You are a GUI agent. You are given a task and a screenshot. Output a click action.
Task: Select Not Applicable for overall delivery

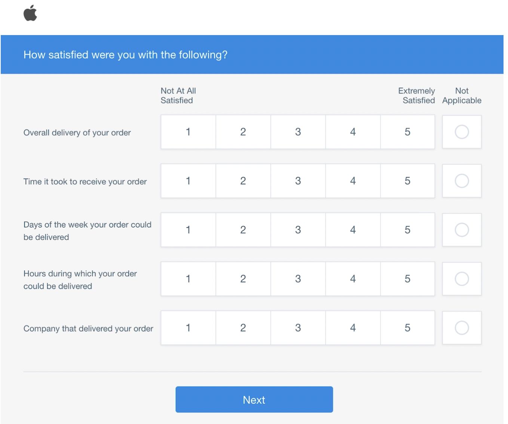click(x=462, y=132)
